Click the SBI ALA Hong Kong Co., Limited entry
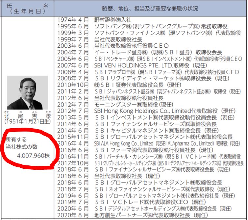The height and width of the screenshot is (220, 248). pos(167,144)
